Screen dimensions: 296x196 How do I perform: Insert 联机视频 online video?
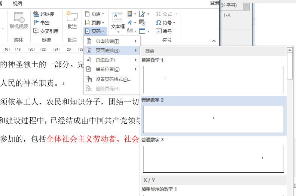pos(19,20)
